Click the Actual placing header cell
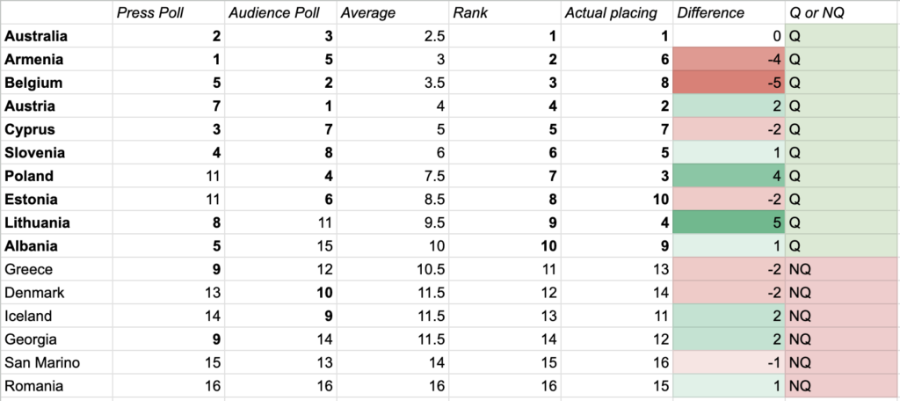 coord(616,12)
